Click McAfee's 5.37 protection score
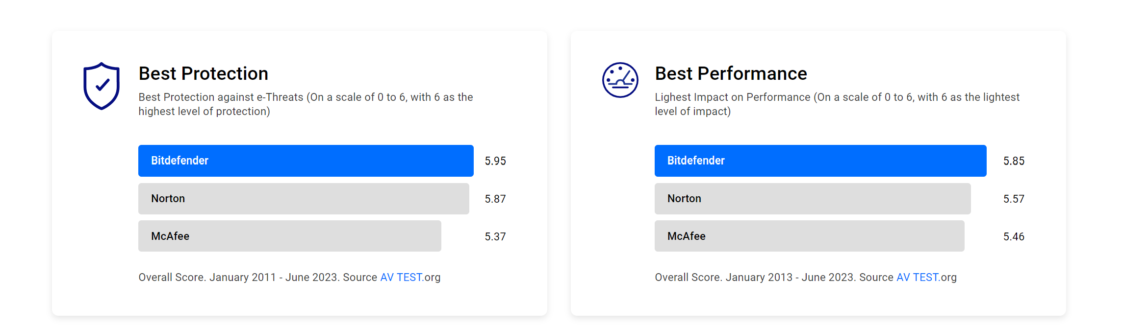1123x327 pixels. (x=495, y=236)
